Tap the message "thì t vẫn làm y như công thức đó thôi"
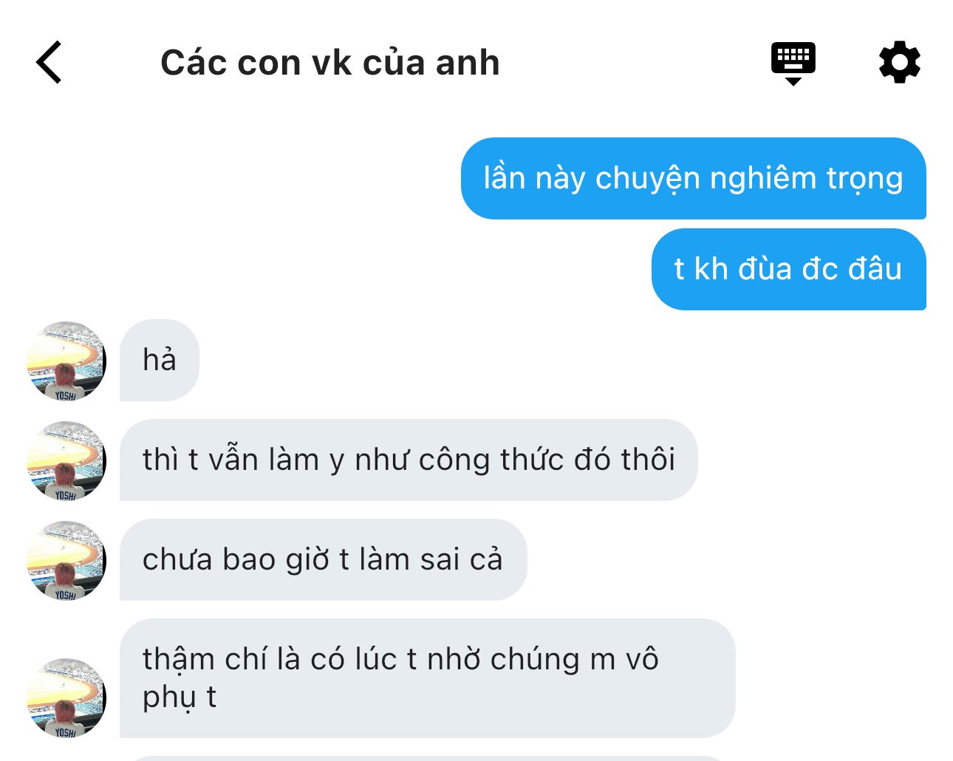Viewport: 953px width, 761px height. 409,460
